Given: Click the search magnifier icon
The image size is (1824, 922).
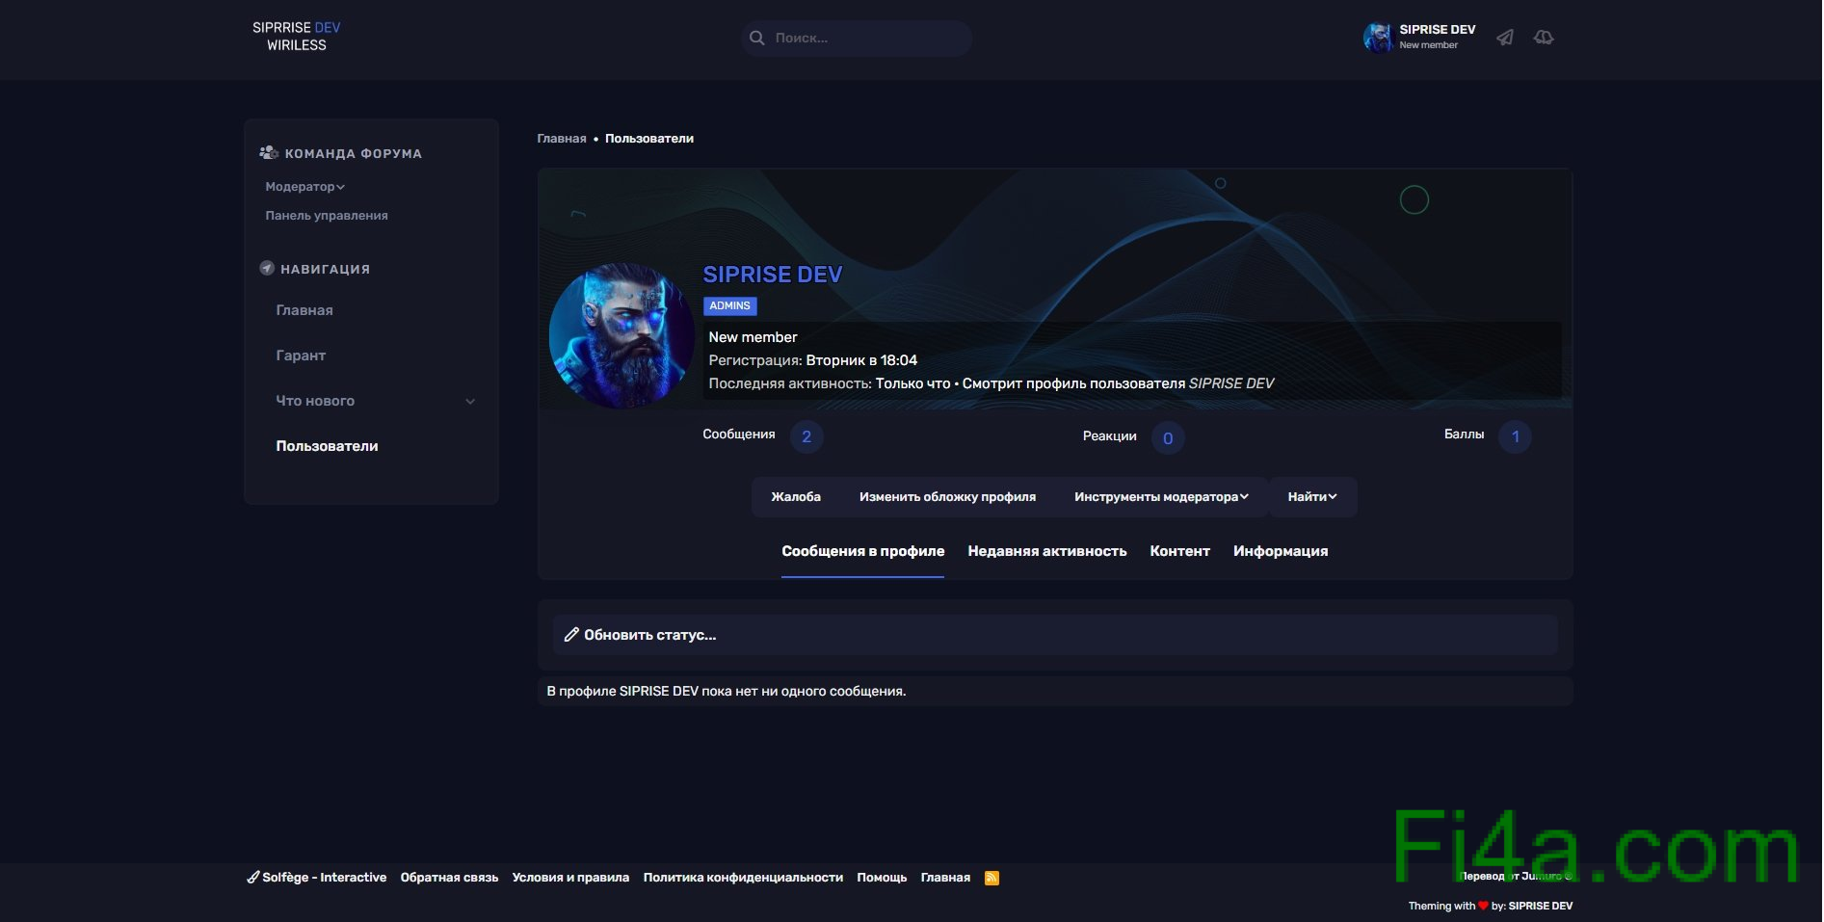Looking at the screenshot, I should pyautogui.click(x=757, y=39).
